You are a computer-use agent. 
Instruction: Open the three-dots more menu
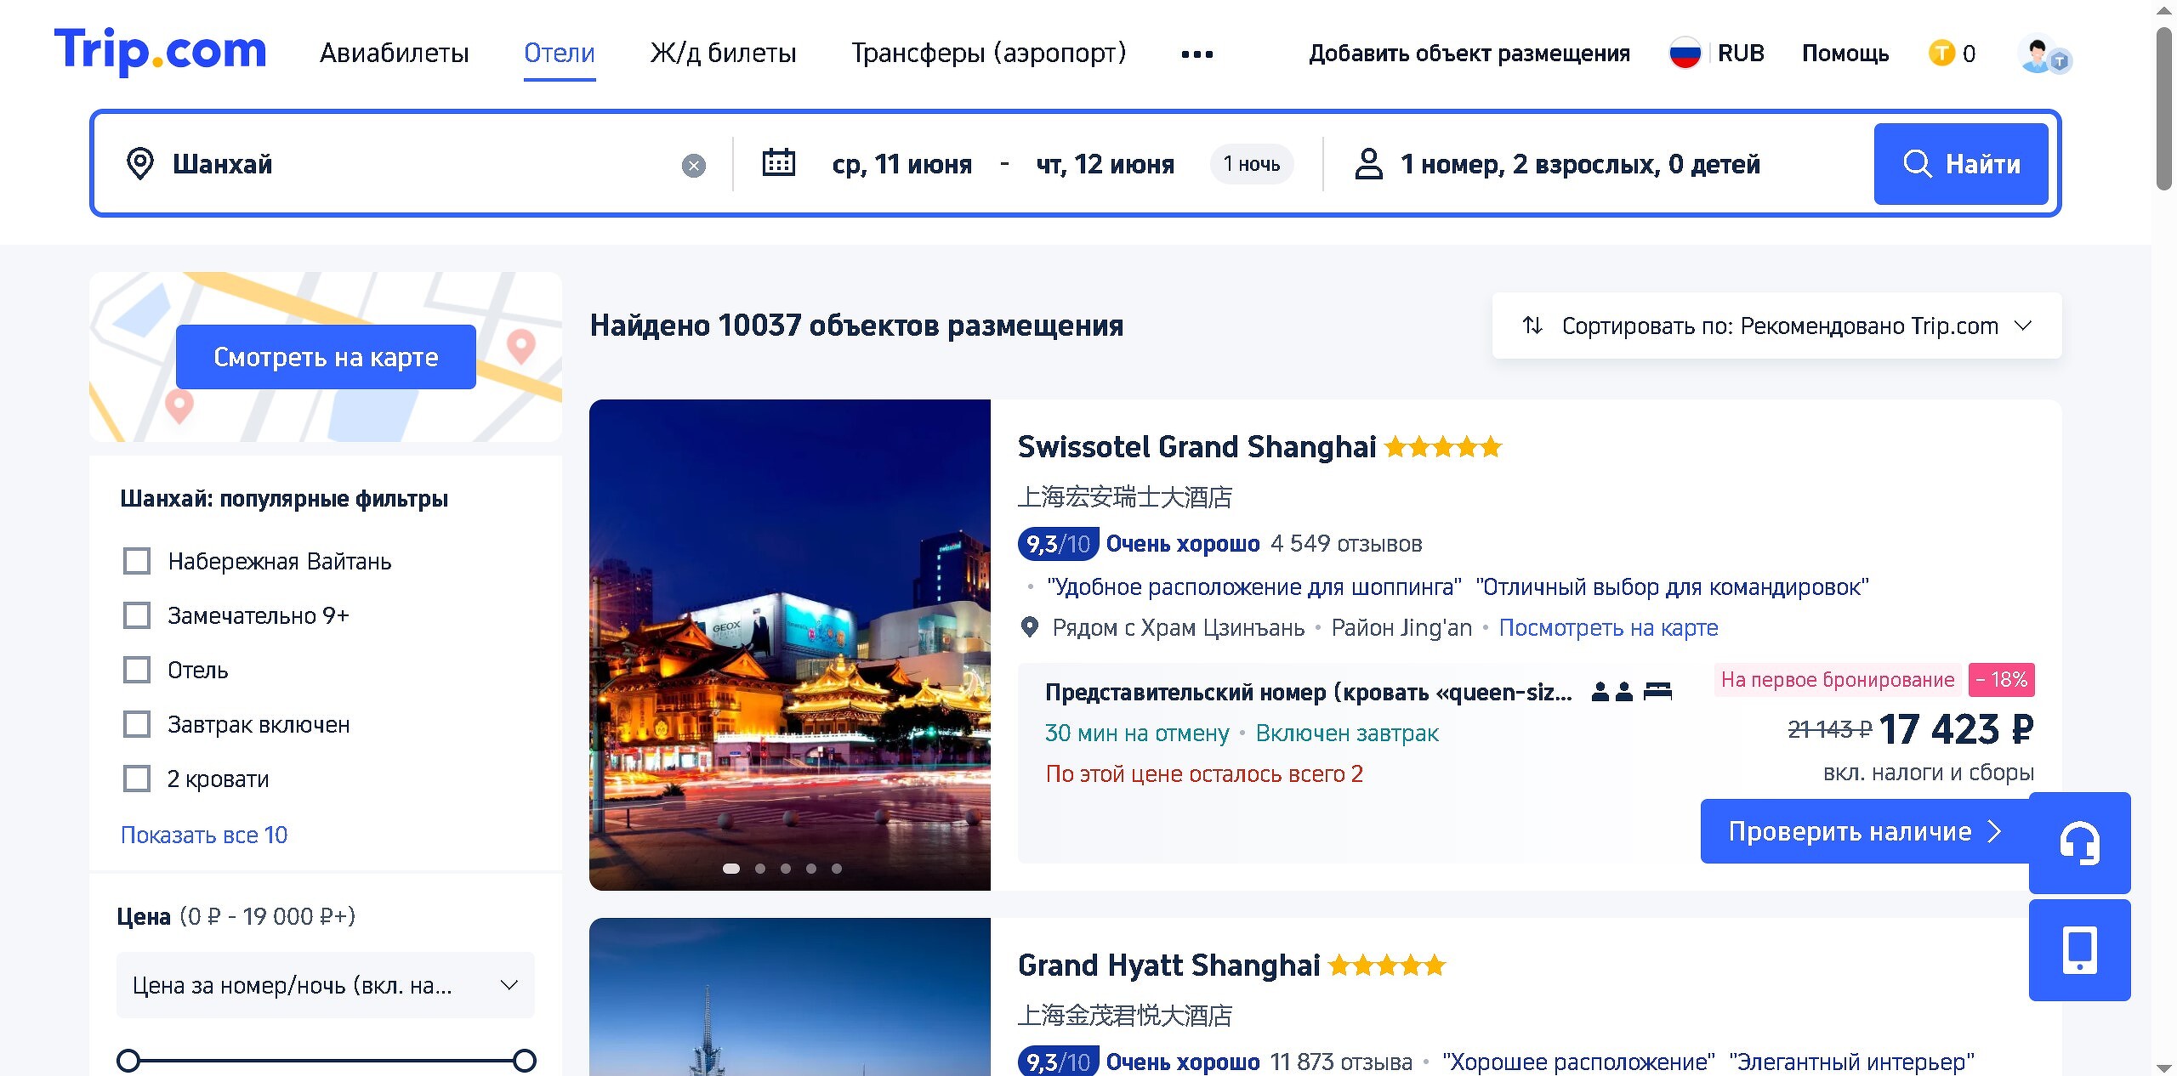(x=1196, y=54)
